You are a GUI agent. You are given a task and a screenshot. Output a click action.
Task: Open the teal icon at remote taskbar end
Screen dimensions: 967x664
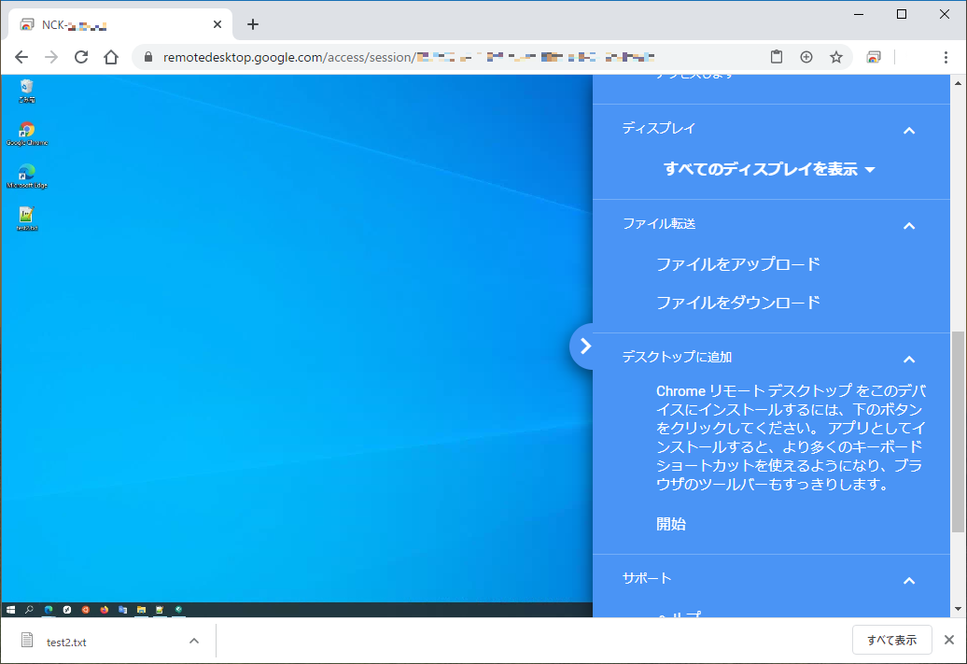click(179, 610)
